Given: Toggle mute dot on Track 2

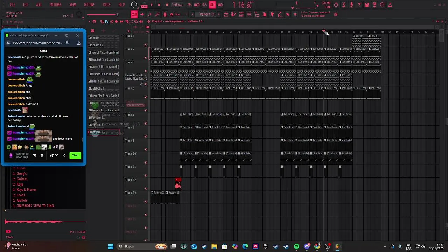Looking at the screenshot, I should click(x=146, y=58).
